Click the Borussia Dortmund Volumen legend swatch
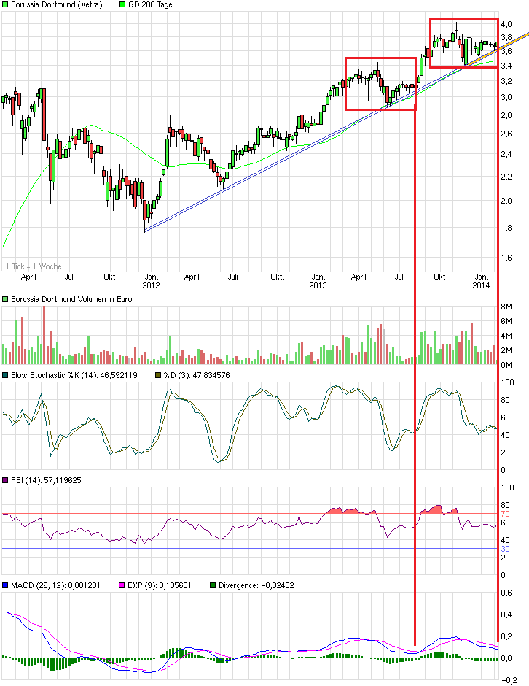 (5, 300)
